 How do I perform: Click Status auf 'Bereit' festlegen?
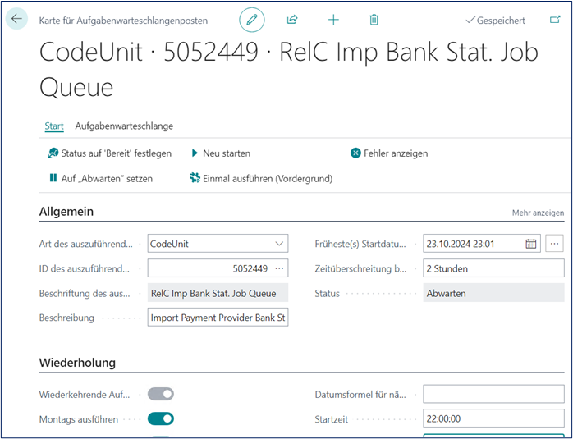point(109,153)
